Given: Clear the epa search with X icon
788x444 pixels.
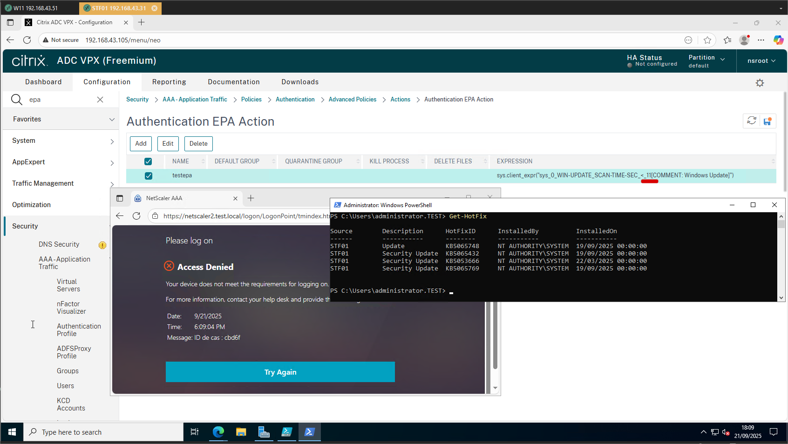Looking at the screenshot, I should pyautogui.click(x=100, y=100).
